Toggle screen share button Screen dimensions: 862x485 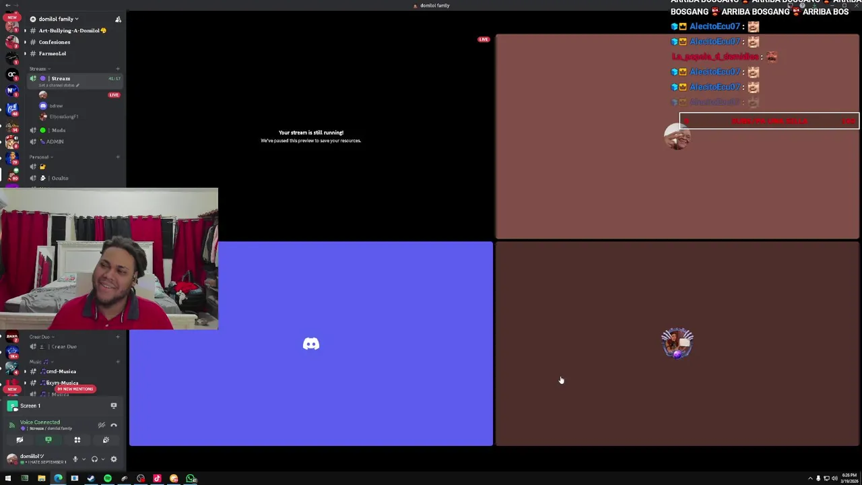pos(48,440)
